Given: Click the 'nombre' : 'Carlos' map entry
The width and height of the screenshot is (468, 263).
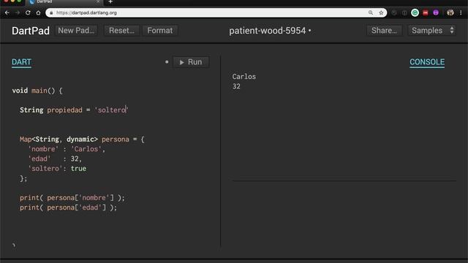Looking at the screenshot, I should 67,149.
